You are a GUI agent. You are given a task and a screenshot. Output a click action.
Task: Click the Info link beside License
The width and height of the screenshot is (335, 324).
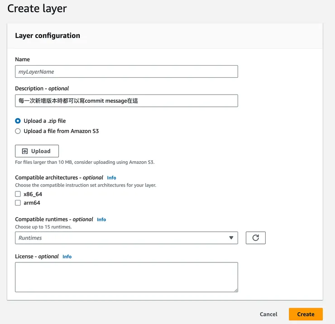[x=67, y=257]
